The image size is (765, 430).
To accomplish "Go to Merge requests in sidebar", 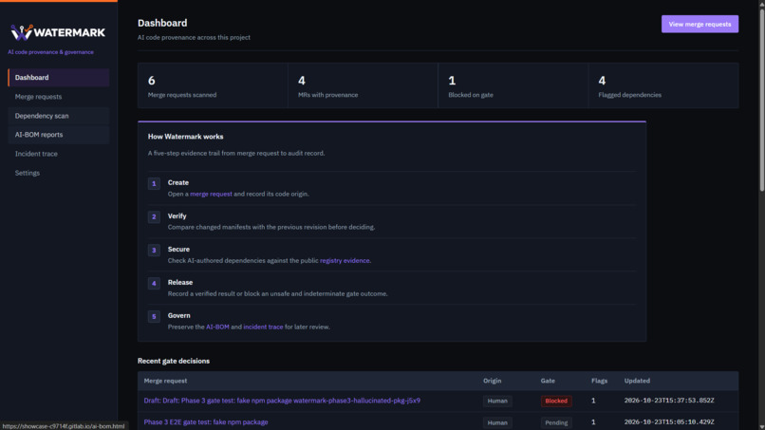I will pos(59,97).
